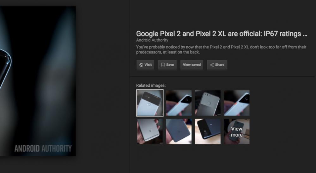
Task: Click the globe icon on Visit button
Action: pos(141,65)
